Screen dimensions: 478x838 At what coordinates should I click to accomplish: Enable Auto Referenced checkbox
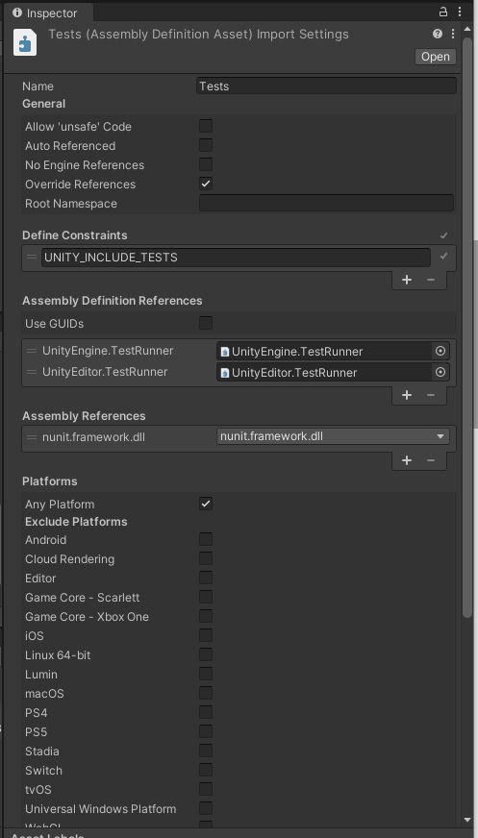[x=206, y=145]
